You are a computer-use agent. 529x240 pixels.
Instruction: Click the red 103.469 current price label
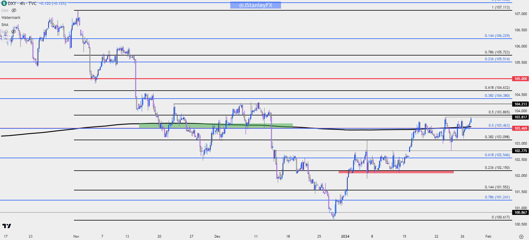click(x=520, y=128)
